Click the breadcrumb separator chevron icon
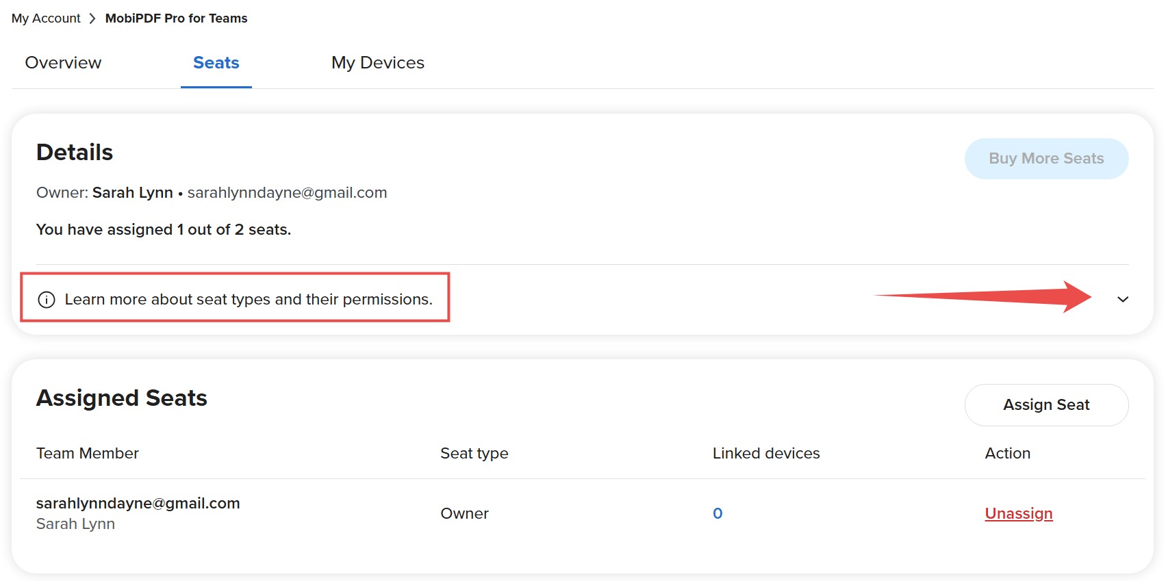1166x581 pixels. (x=92, y=18)
